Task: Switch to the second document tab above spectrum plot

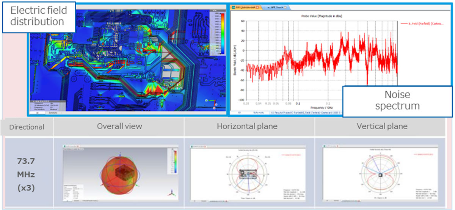Action: 274,7
